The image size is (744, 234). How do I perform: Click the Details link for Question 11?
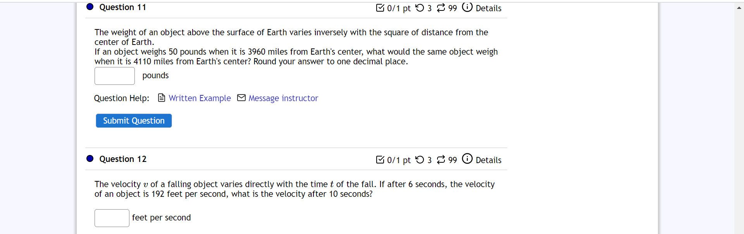coord(489,8)
